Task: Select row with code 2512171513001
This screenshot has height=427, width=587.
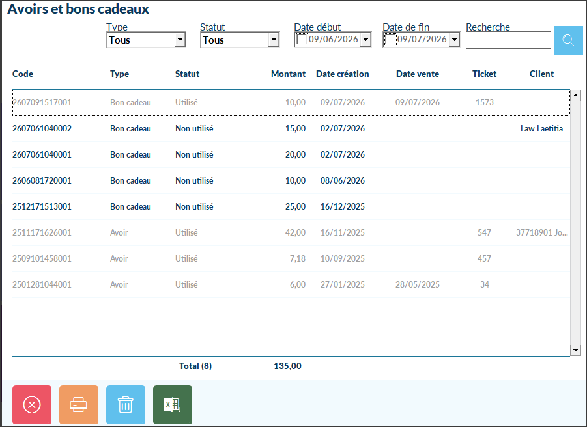Action: [x=291, y=206]
